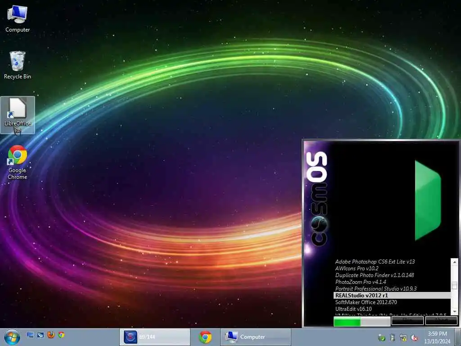Viewport: 461px width, 346px height.
Task: Open the clock showing 3:59 PM
Action: (x=438, y=337)
